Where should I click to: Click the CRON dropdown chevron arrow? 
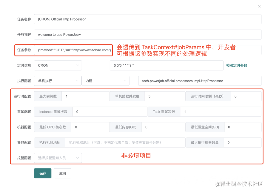(78, 65)
